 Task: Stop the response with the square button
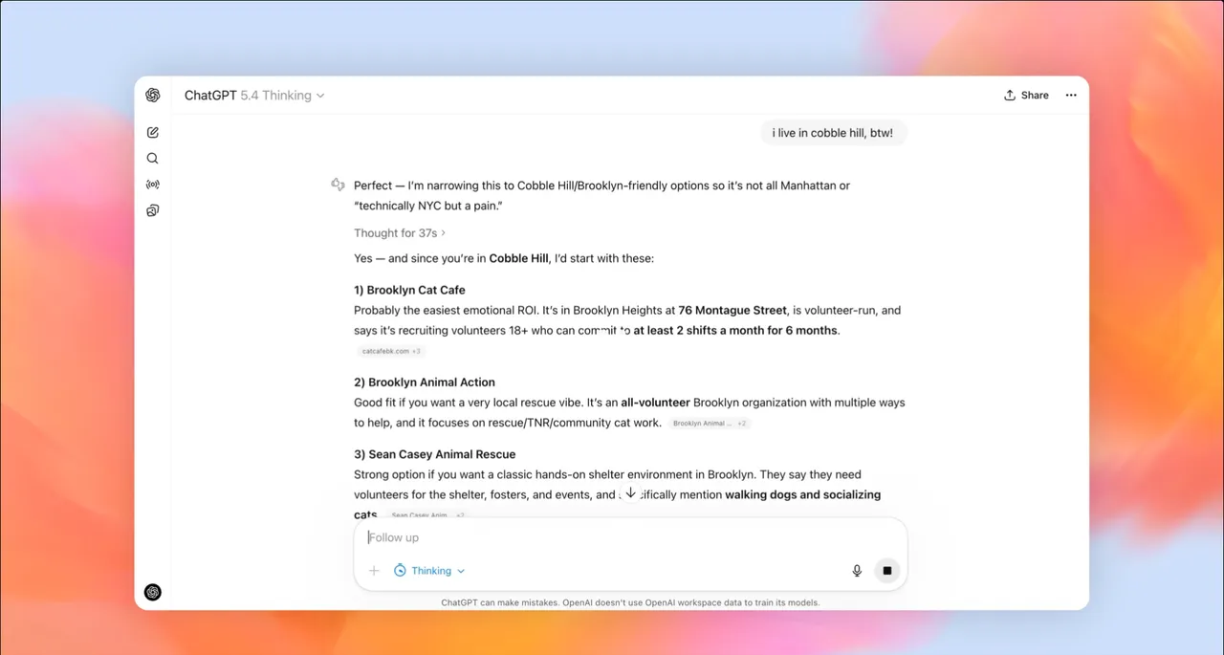886,571
